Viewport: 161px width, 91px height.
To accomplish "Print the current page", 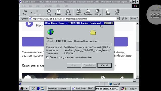I will [x=117, y=12].
